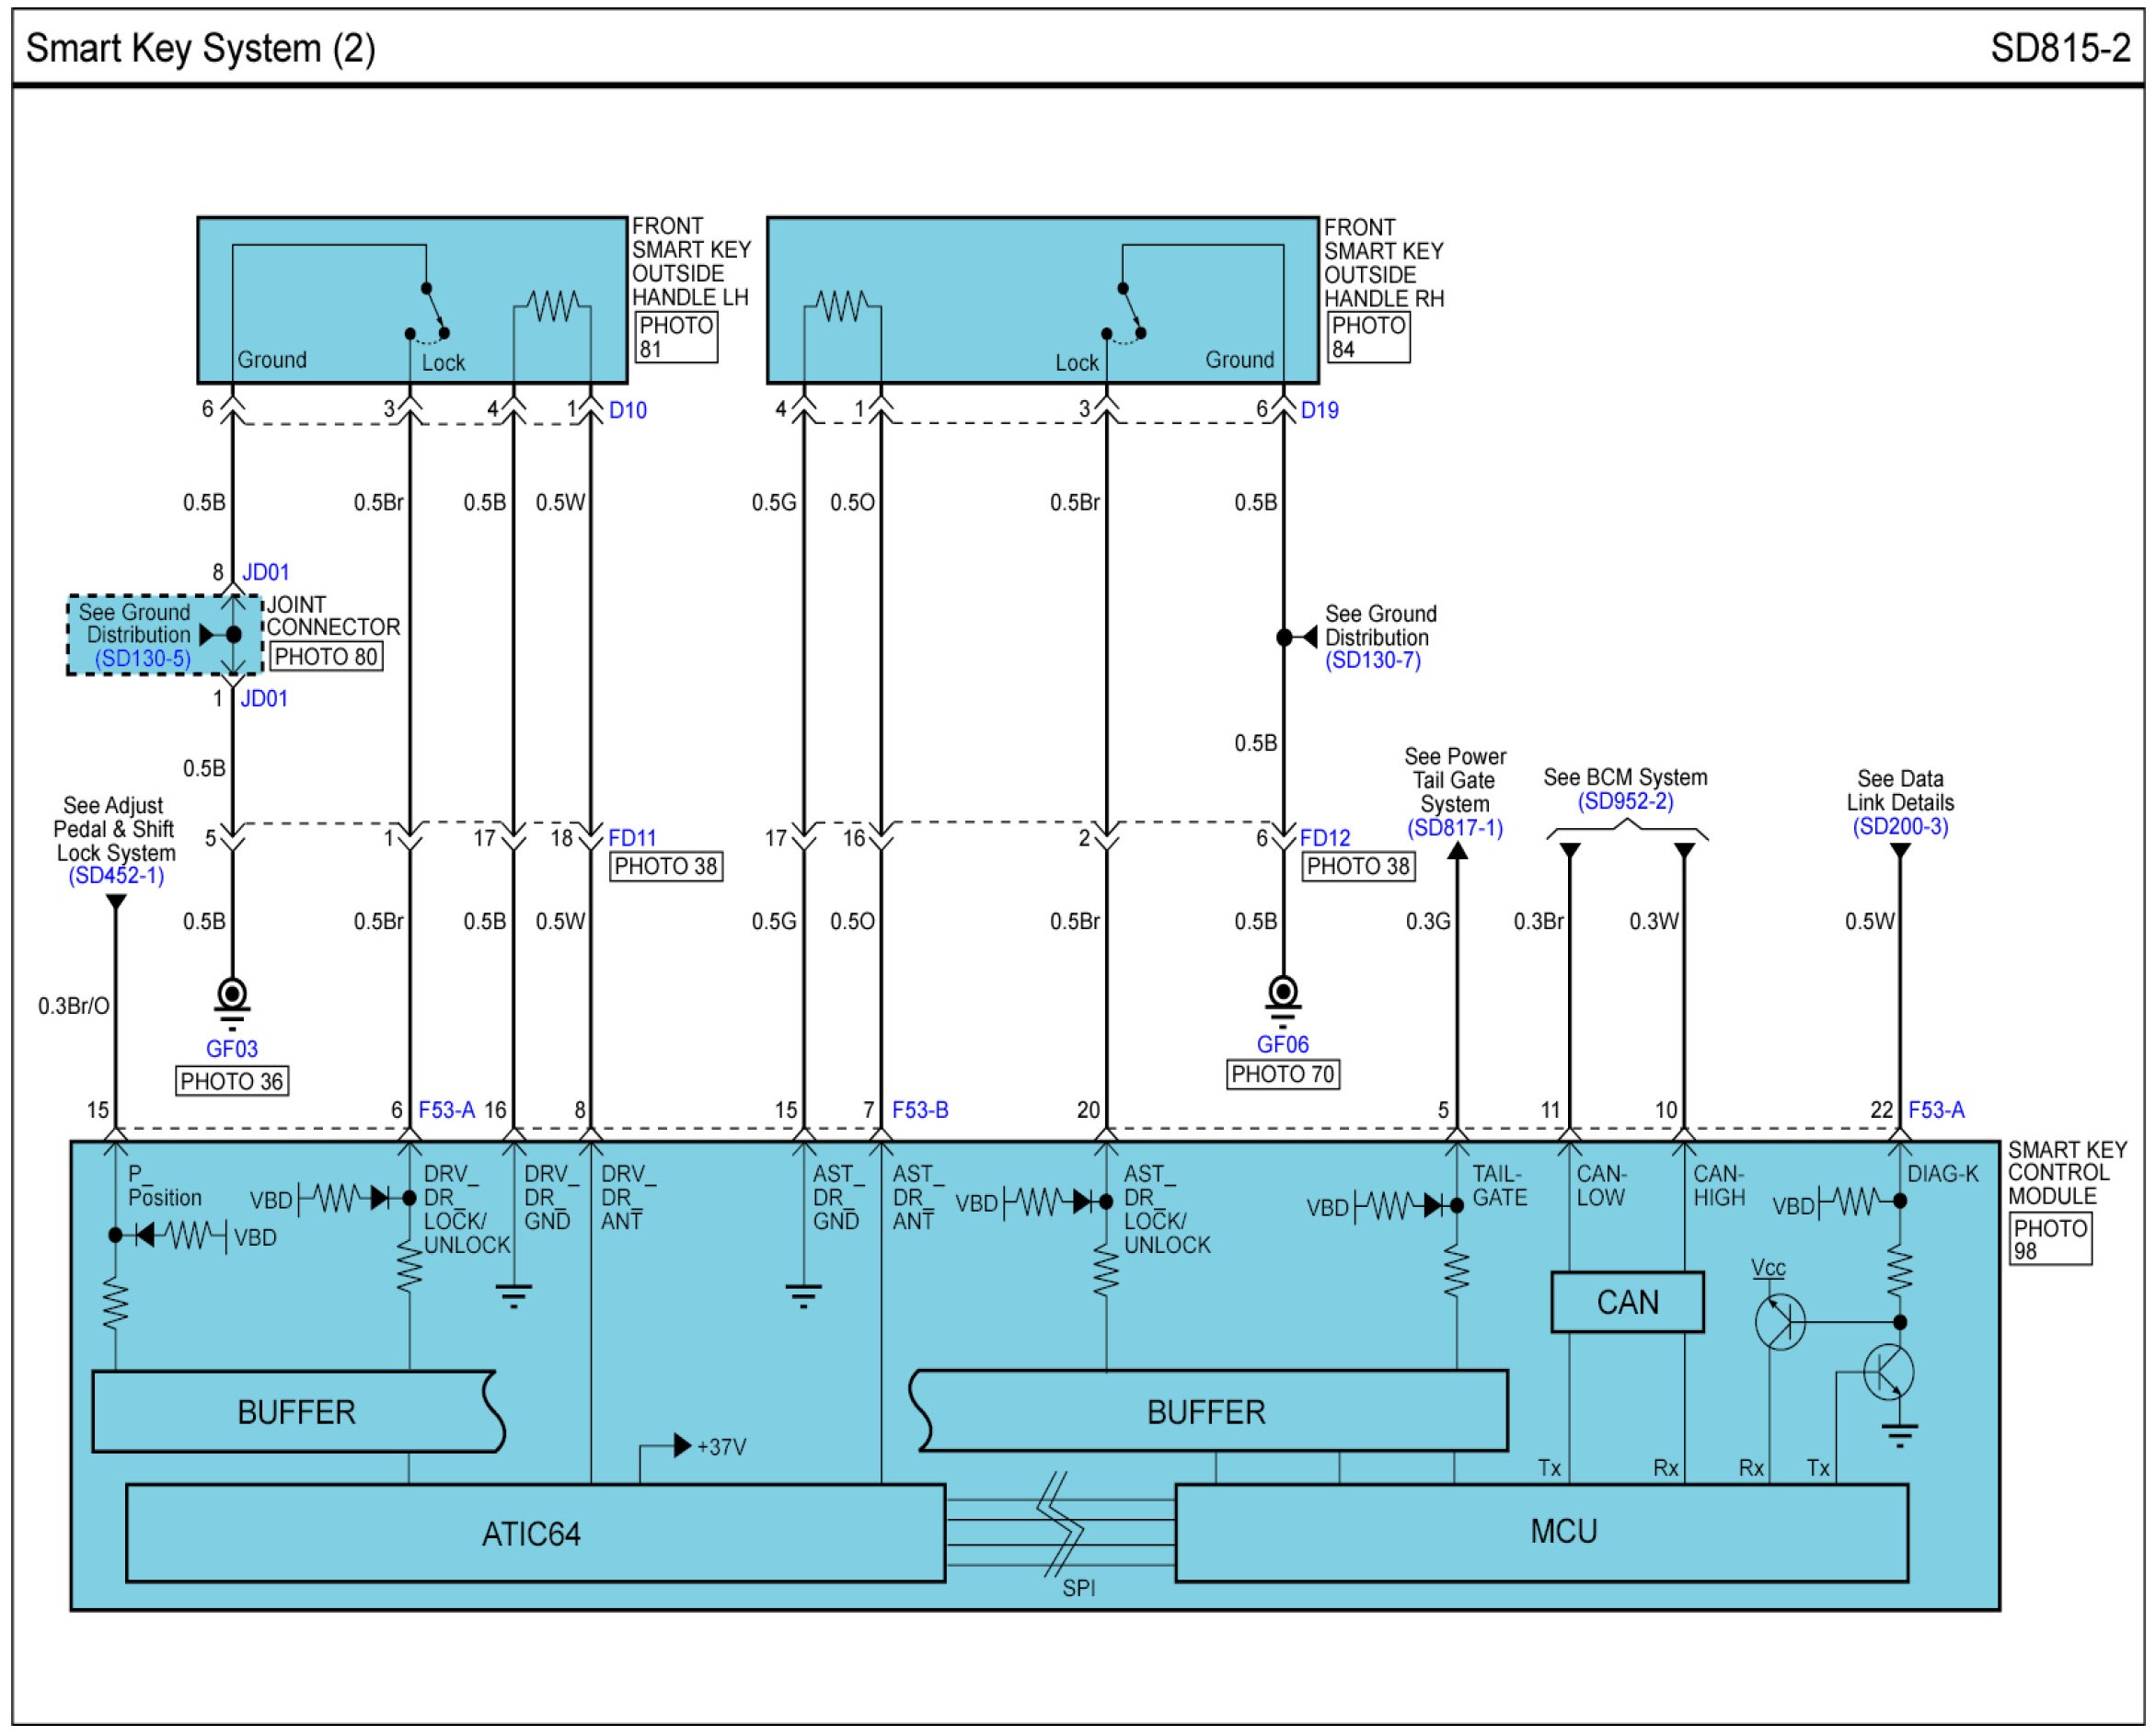The width and height of the screenshot is (2156, 1736).
Task: Click the SD452-1 Shift Lock System link
Action: coord(116,876)
